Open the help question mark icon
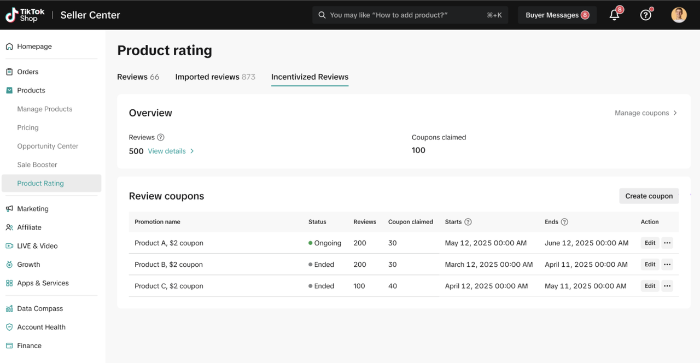The width and height of the screenshot is (700, 363). click(x=646, y=15)
